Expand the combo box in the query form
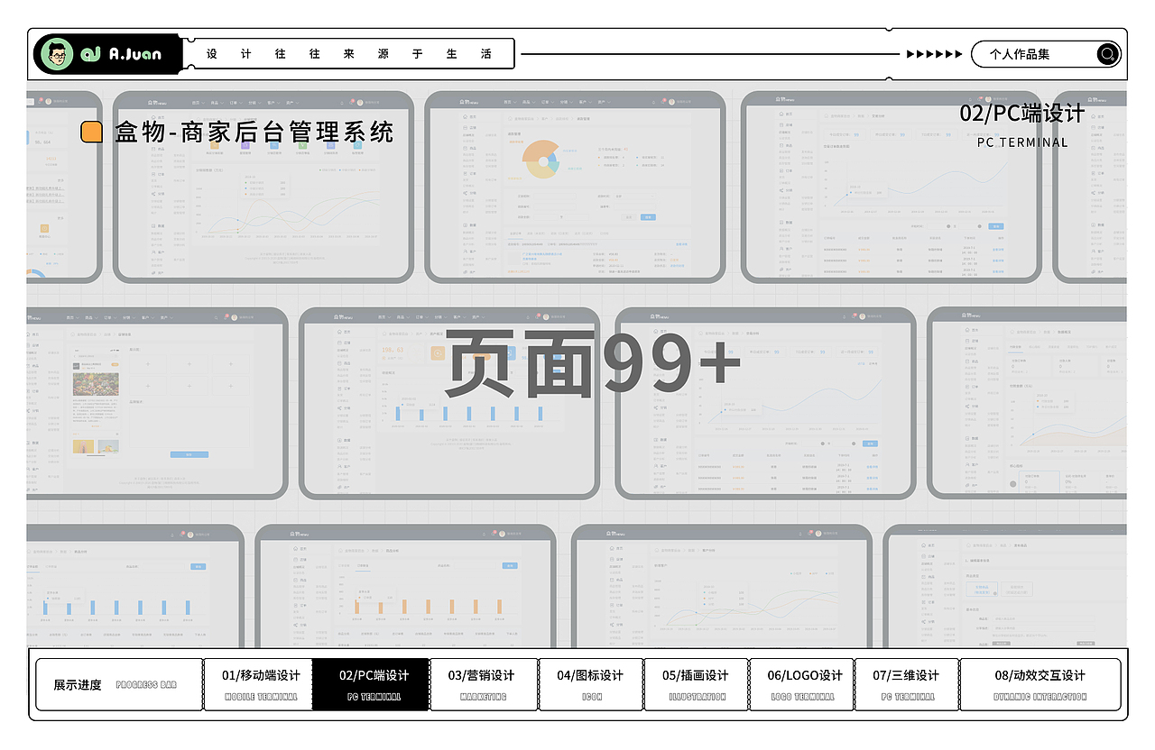1155x750 pixels. coord(634,197)
